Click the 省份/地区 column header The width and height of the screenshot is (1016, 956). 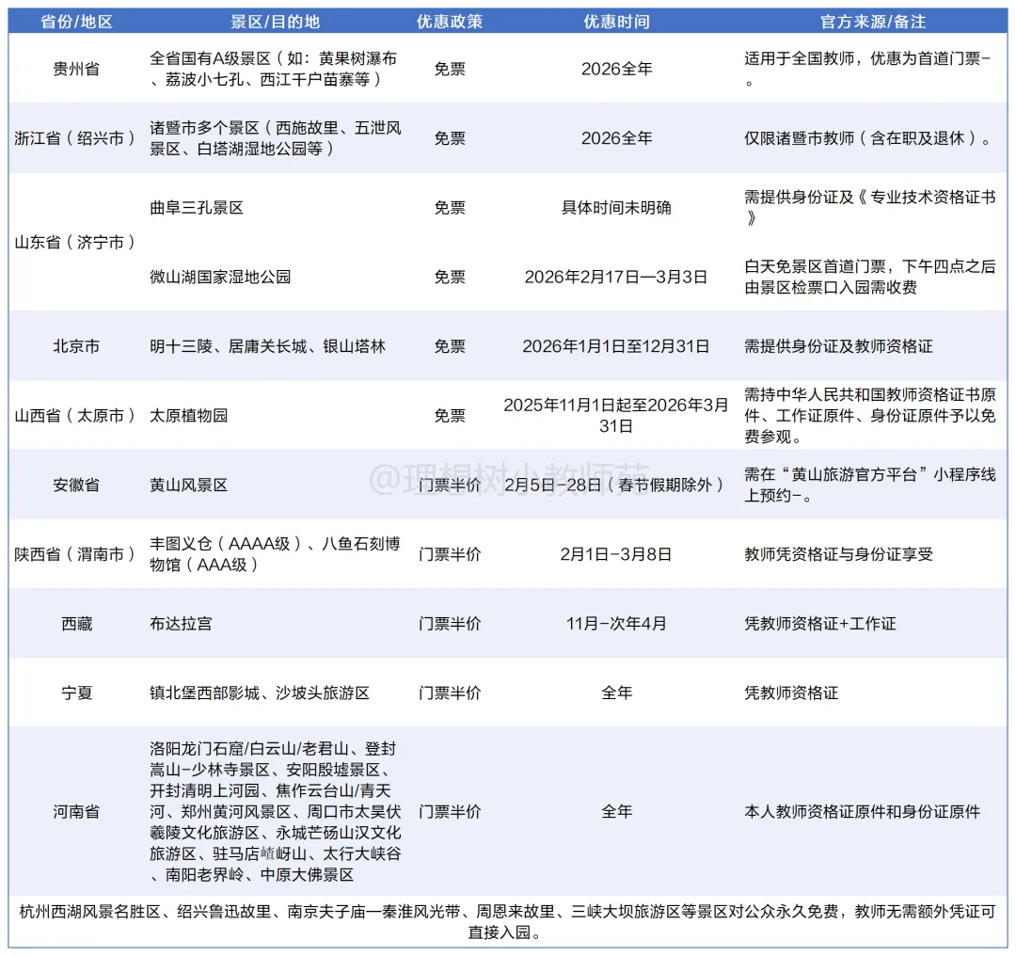pos(76,22)
